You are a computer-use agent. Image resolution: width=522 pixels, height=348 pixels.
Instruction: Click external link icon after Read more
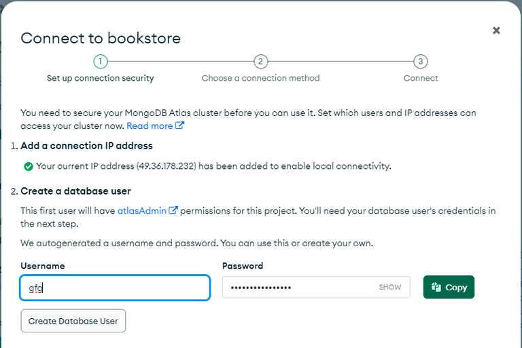click(180, 125)
